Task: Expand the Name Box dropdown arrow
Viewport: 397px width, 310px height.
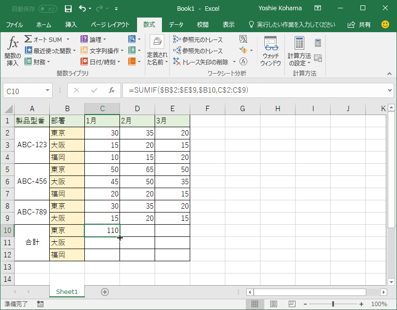Action: click(x=47, y=90)
